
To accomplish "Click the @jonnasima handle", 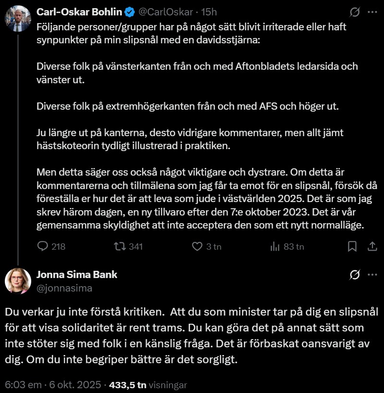I will [x=64, y=288].
